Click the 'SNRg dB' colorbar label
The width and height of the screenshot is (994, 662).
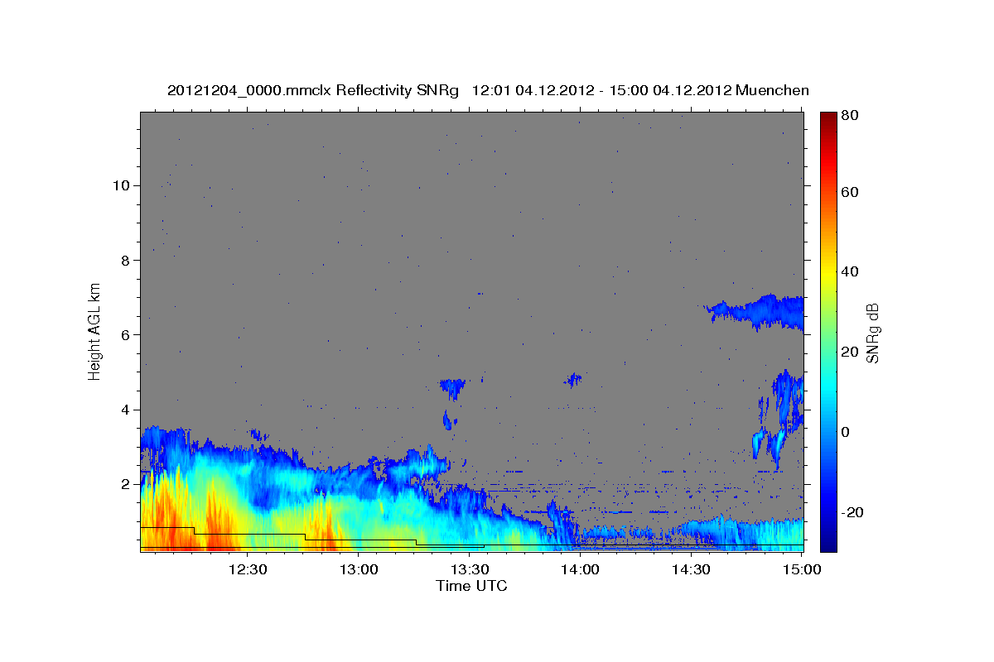click(x=872, y=333)
